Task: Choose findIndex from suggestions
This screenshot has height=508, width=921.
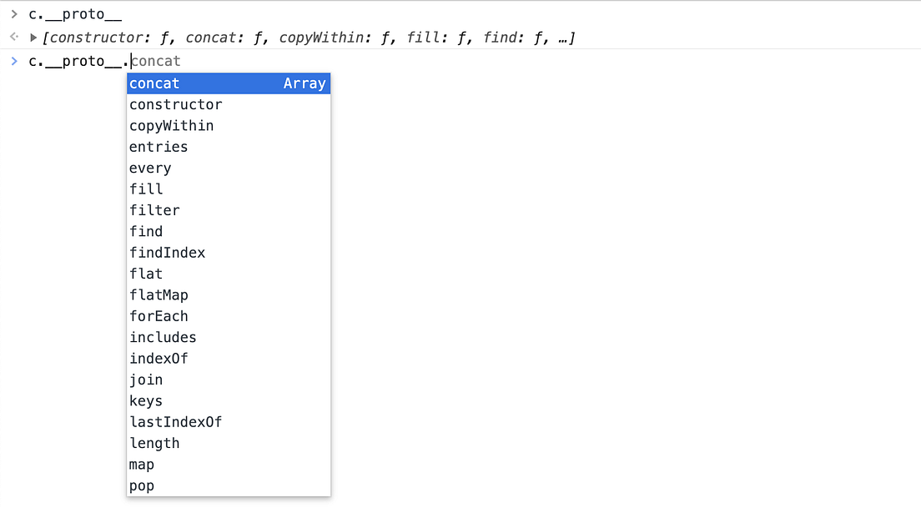Action: pos(229,253)
